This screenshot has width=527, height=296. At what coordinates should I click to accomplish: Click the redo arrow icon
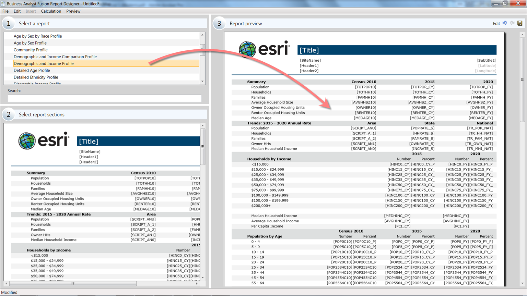(x=512, y=23)
